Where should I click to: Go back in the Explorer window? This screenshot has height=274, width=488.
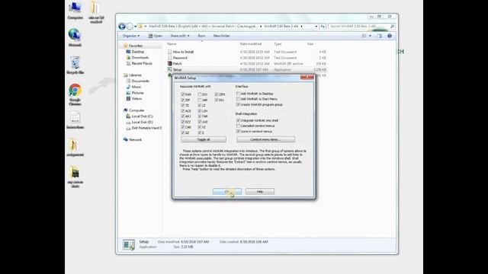122,27
